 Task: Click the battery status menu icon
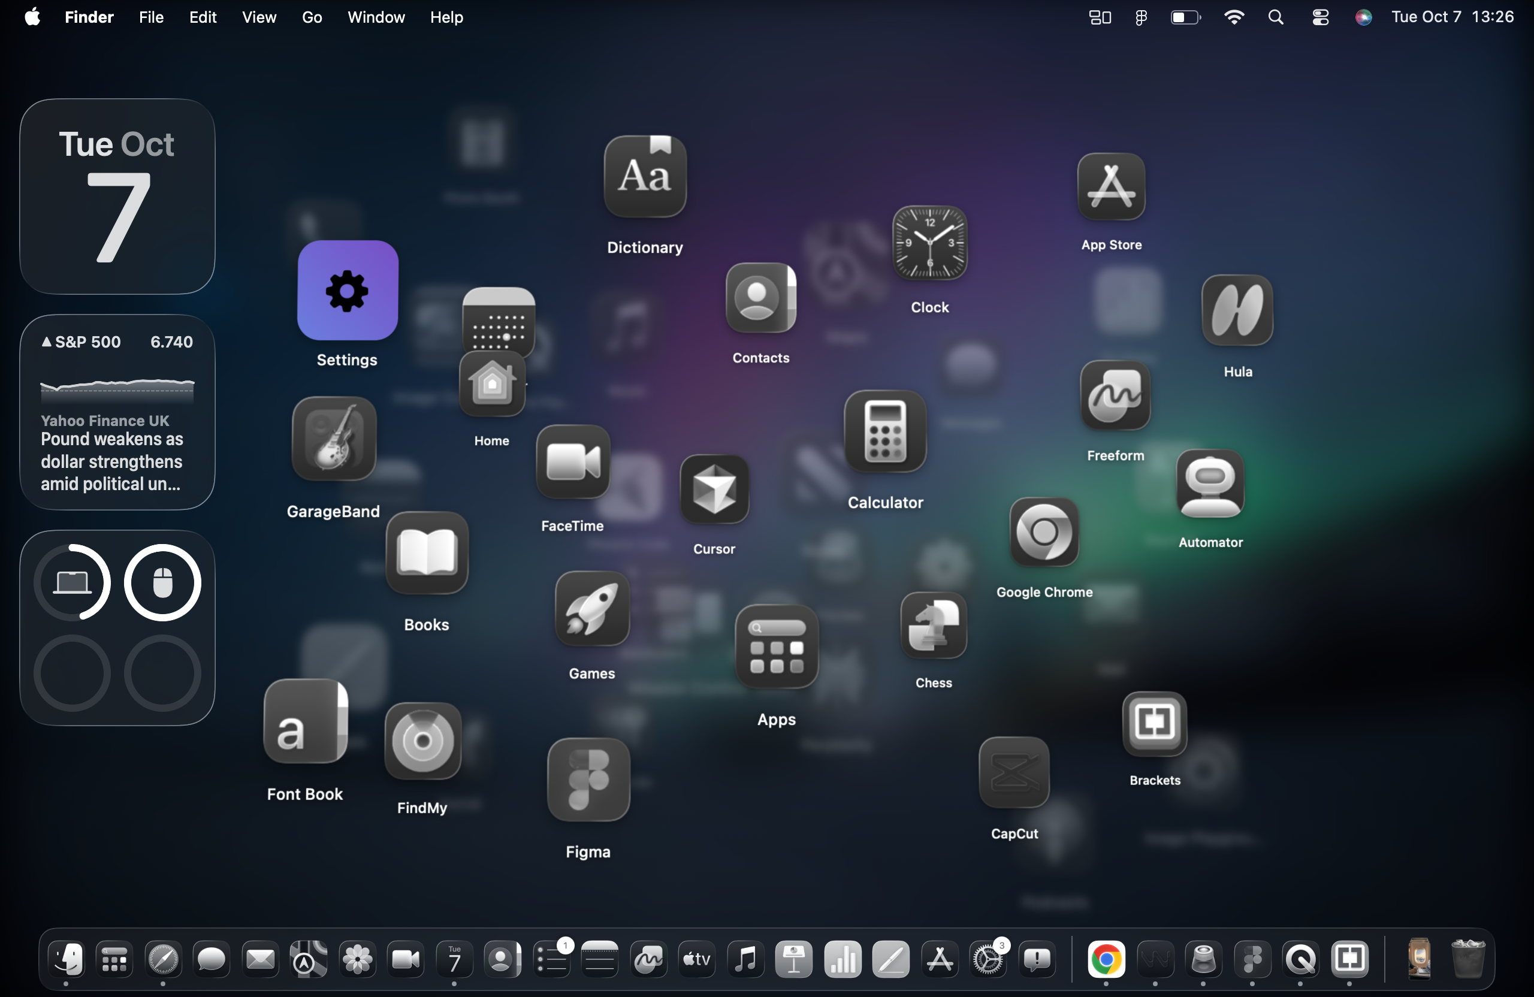pyautogui.click(x=1185, y=17)
